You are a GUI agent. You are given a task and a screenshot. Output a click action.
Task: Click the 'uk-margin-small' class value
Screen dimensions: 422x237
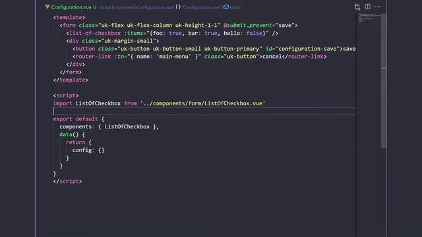pos(129,41)
